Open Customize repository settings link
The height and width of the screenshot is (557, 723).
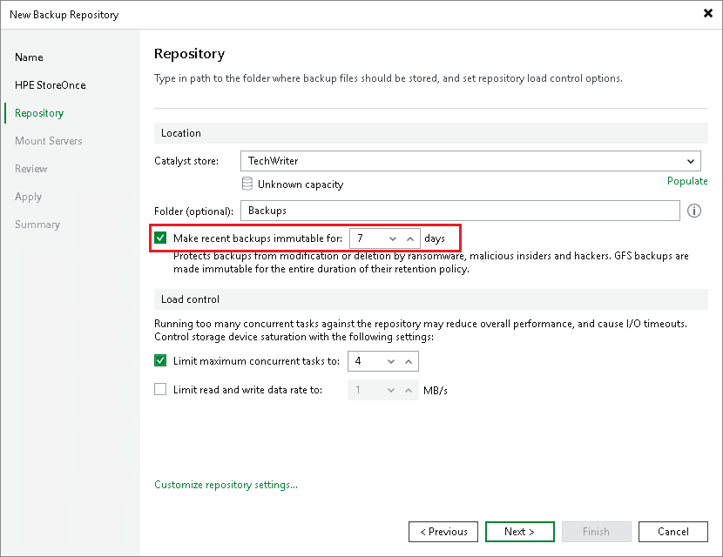coord(226,485)
